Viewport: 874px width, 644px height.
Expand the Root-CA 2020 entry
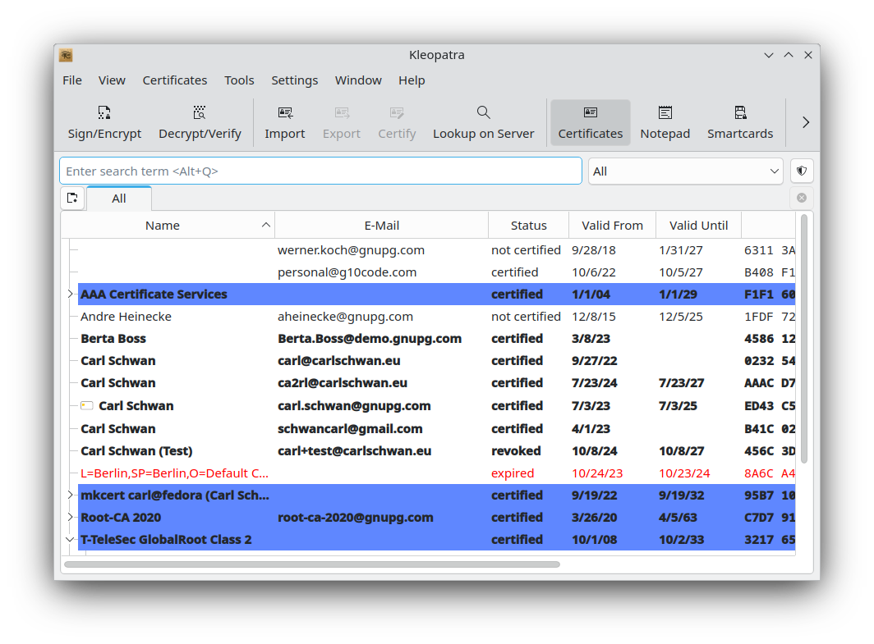(x=70, y=518)
